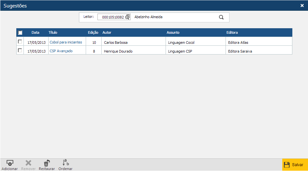Open reader lookup icon beside code 00010510082

coord(127,17)
